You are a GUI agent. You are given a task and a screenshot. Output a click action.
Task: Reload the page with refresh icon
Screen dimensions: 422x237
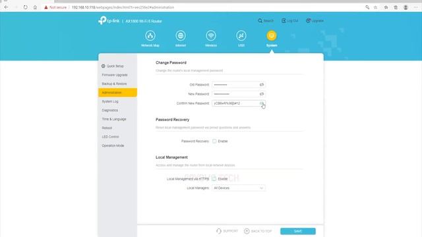[x=25, y=7]
